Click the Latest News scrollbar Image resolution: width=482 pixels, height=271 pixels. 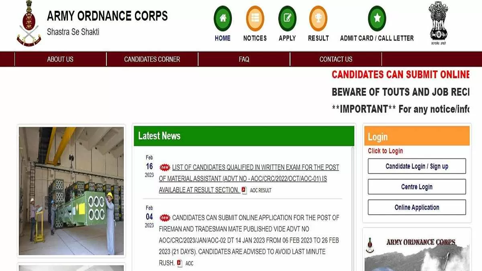pyautogui.click(x=353, y=208)
